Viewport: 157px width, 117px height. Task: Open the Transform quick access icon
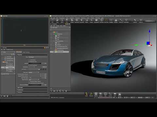pos(91,94)
